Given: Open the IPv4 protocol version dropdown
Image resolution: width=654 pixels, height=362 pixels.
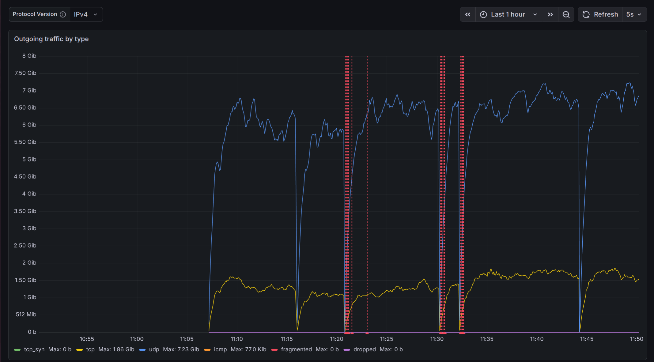Looking at the screenshot, I should [86, 14].
